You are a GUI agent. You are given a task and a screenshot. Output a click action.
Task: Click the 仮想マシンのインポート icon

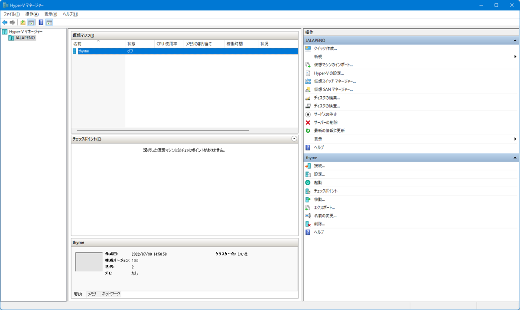click(x=308, y=65)
